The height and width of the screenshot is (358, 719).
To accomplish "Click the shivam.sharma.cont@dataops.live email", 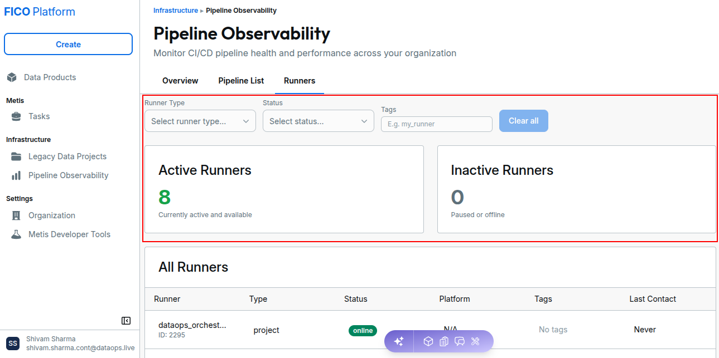I will [80, 348].
